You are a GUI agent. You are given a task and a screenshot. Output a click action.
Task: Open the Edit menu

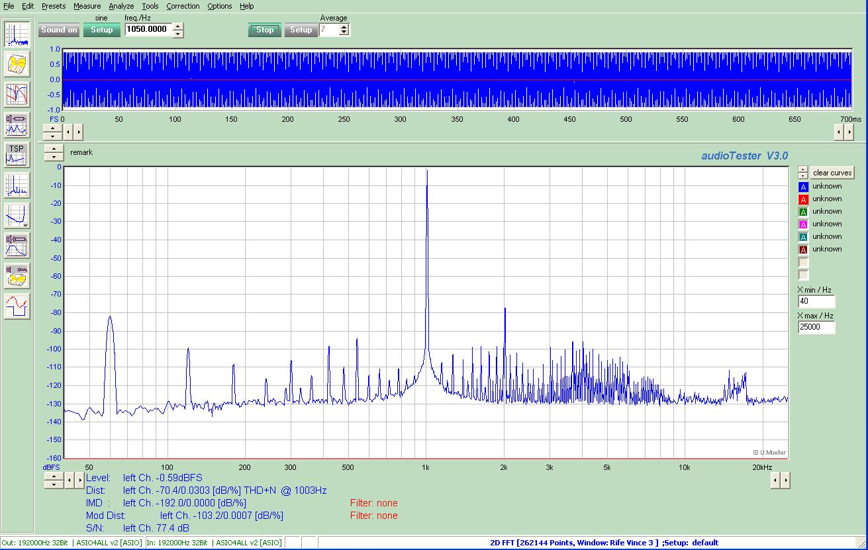tap(28, 6)
